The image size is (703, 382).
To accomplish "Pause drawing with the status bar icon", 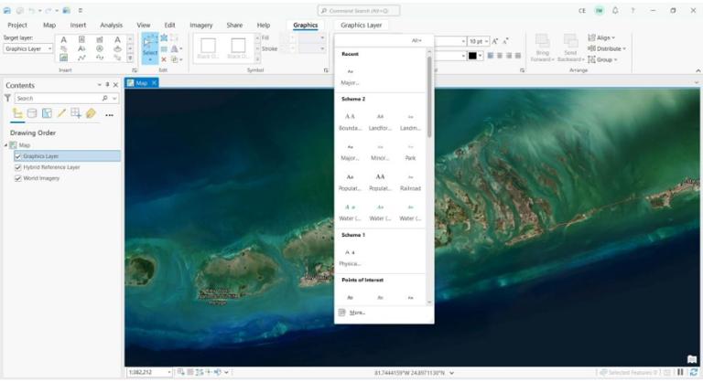I will (680, 372).
